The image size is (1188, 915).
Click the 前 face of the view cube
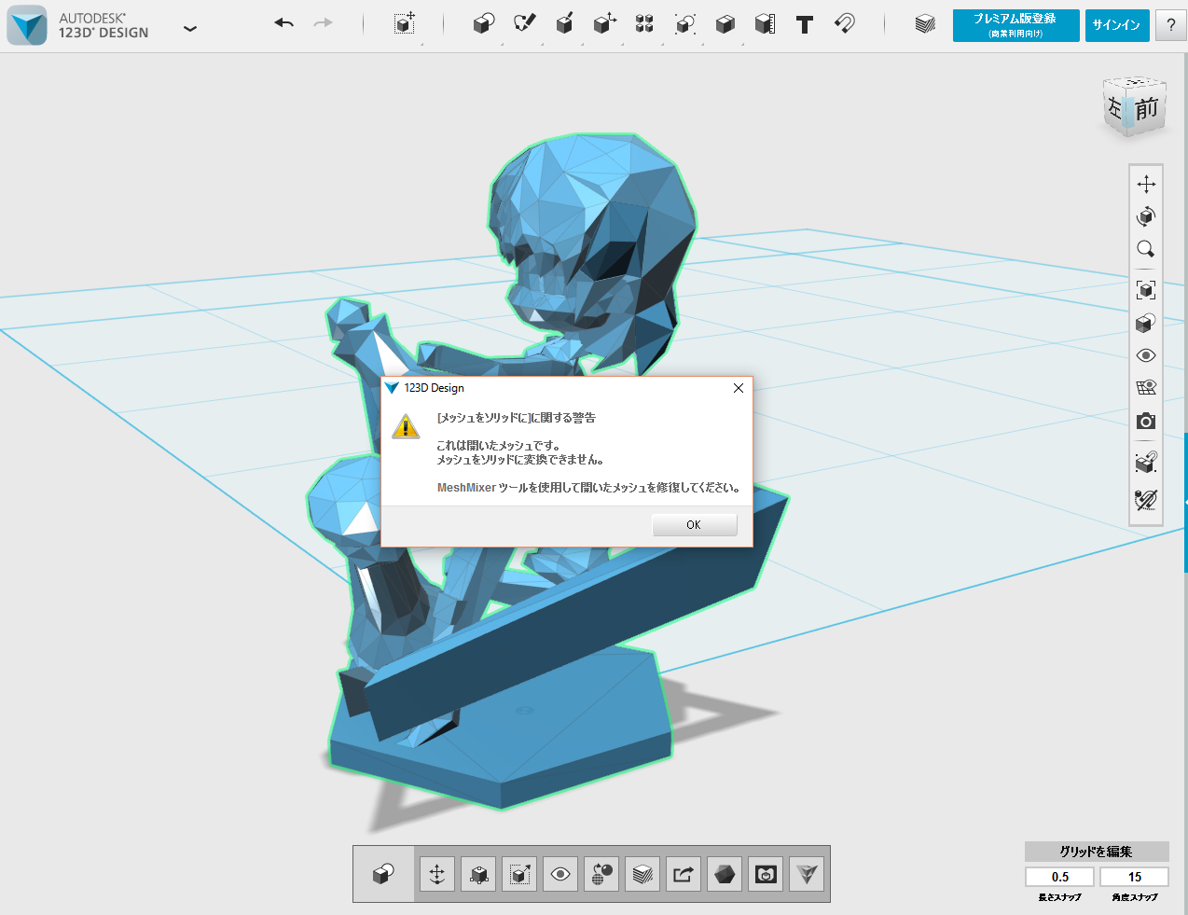point(1147,109)
